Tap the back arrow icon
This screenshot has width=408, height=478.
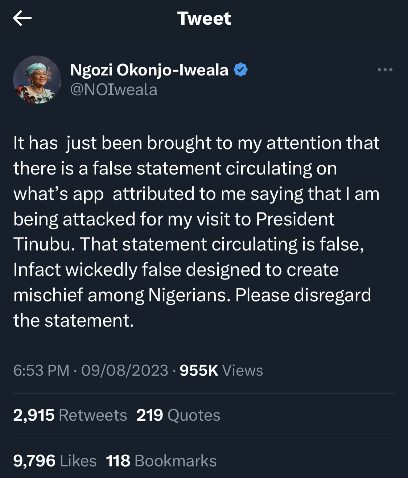coord(22,18)
